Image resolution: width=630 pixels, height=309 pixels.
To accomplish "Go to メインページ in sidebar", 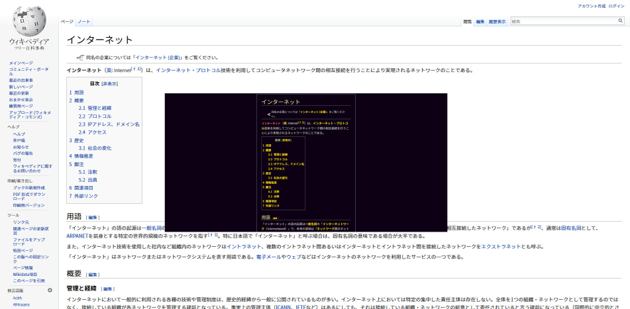I will click(x=21, y=63).
